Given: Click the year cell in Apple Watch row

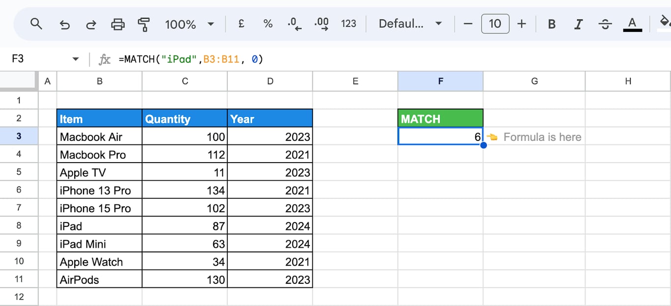Looking at the screenshot, I should pyautogui.click(x=270, y=262).
